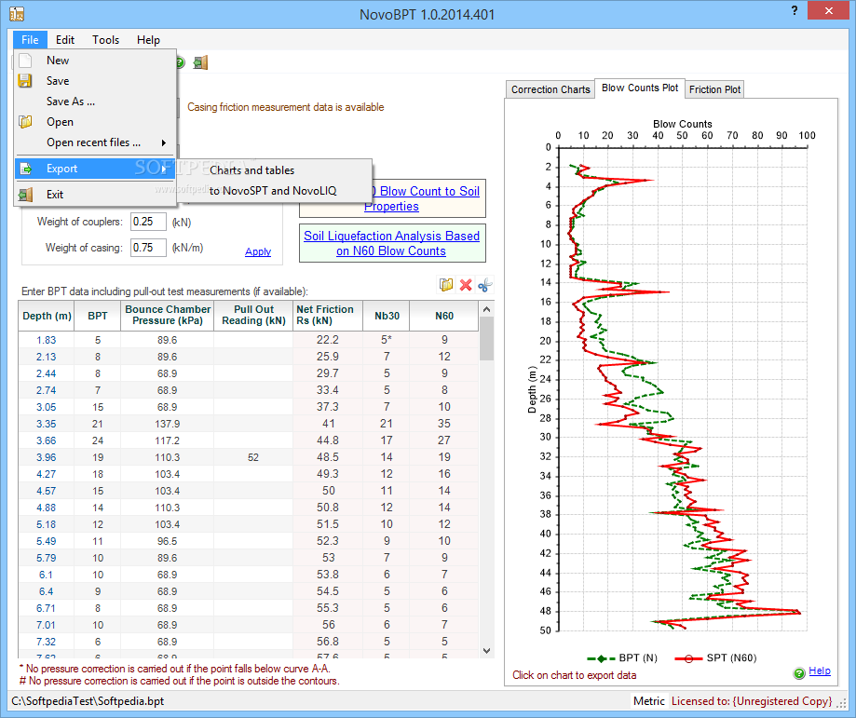Click SPT (N60) legend entry
The height and width of the screenshot is (718, 856).
715,658
